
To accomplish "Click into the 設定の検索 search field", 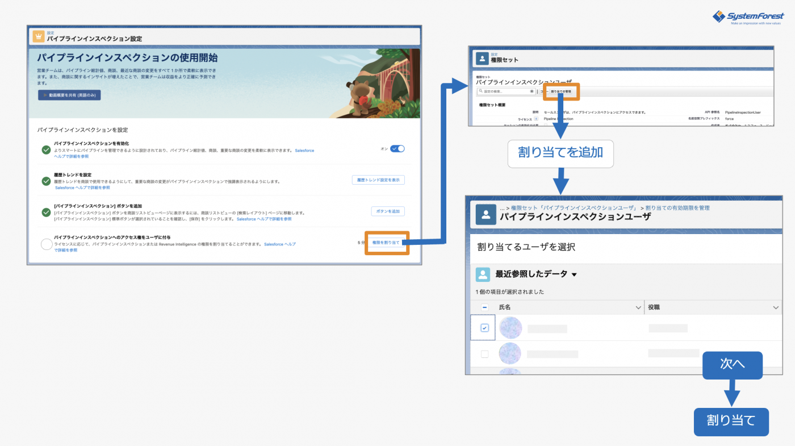I will pos(505,91).
